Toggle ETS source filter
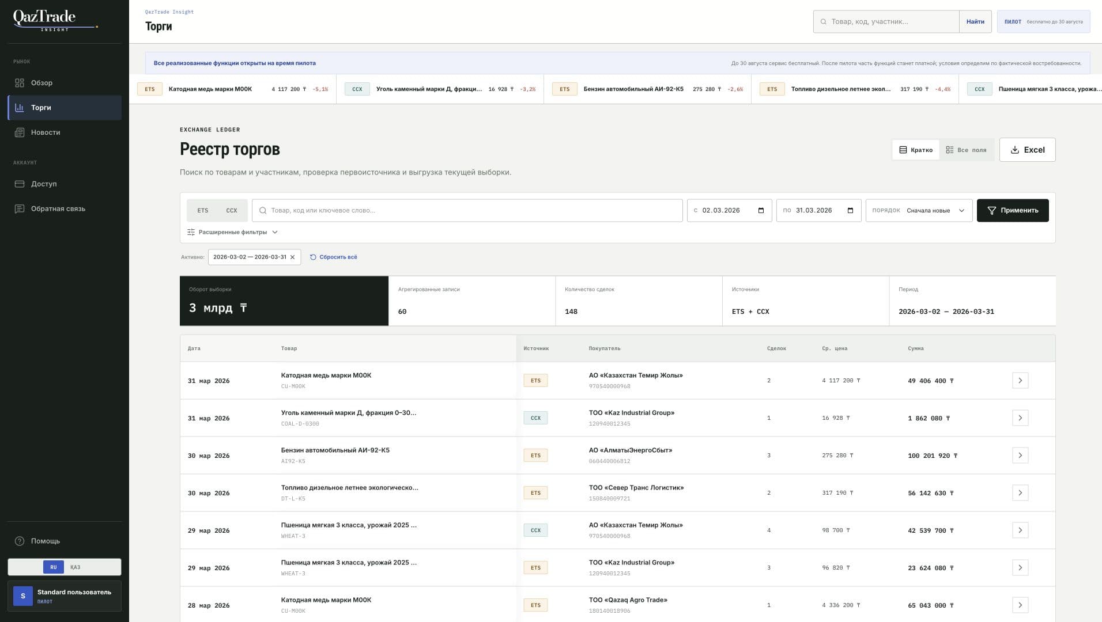Viewport: 1102px width, 622px height. pyautogui.click(x=203, y=211)
